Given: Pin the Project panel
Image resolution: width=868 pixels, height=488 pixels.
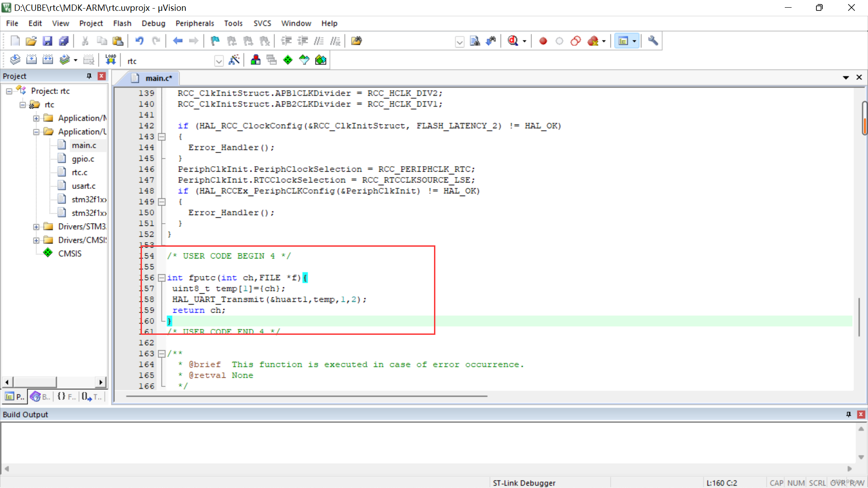Looking at the screenshot, I should pyautogui.click(x=89, y=76).
